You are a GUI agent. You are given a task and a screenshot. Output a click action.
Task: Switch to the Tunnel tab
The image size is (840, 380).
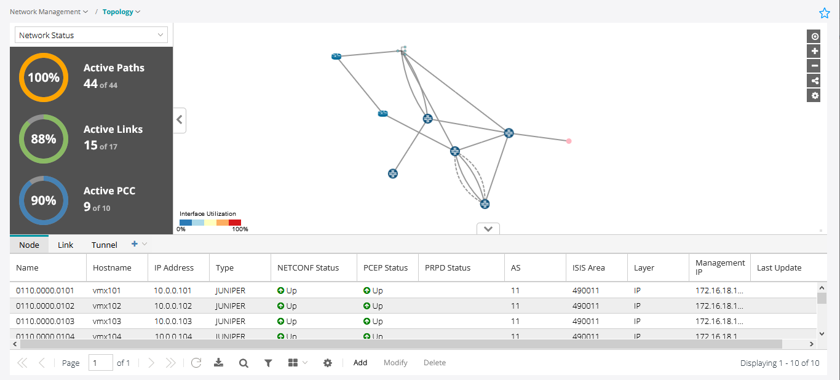pyautogui.click(x=103, y=244)
